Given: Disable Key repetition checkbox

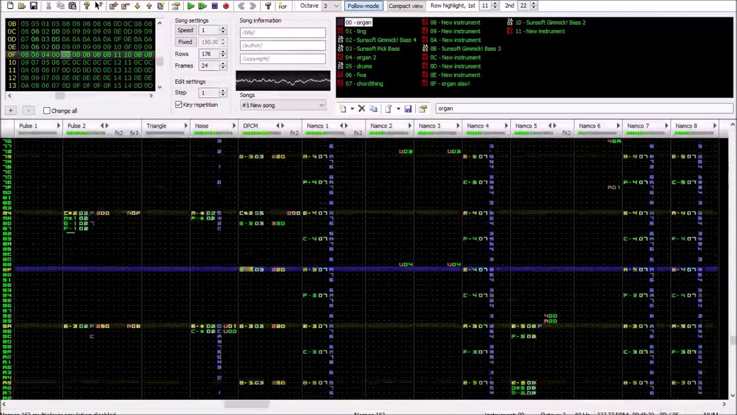Looking at the screenshot, I should click(178, 105).
